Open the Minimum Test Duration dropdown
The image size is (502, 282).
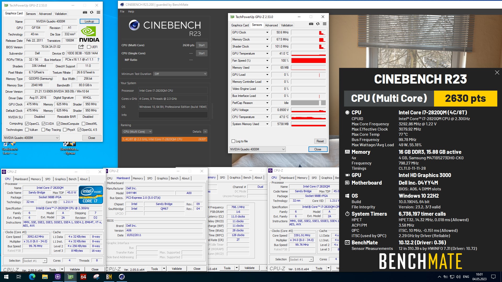click(x=180, y=74)
